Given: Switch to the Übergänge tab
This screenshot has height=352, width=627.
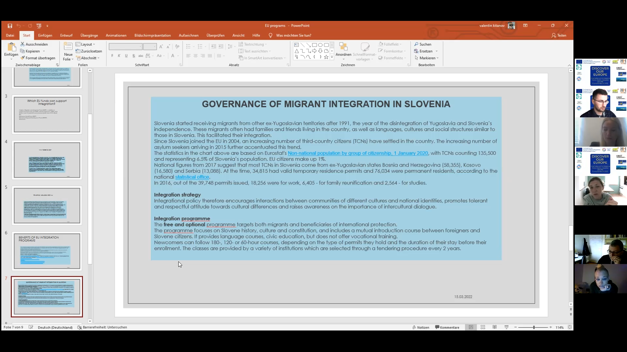Looking at the screenshot, I should 89,35.
